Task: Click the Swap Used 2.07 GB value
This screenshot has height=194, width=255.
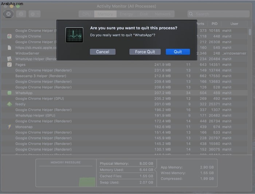Action: click(x=146, y=182)
